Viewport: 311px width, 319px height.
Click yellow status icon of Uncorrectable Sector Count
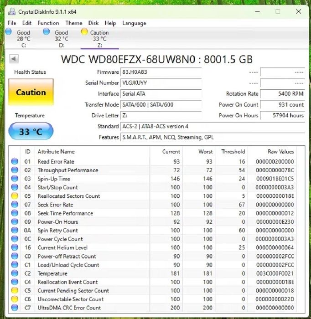(15, 299)
